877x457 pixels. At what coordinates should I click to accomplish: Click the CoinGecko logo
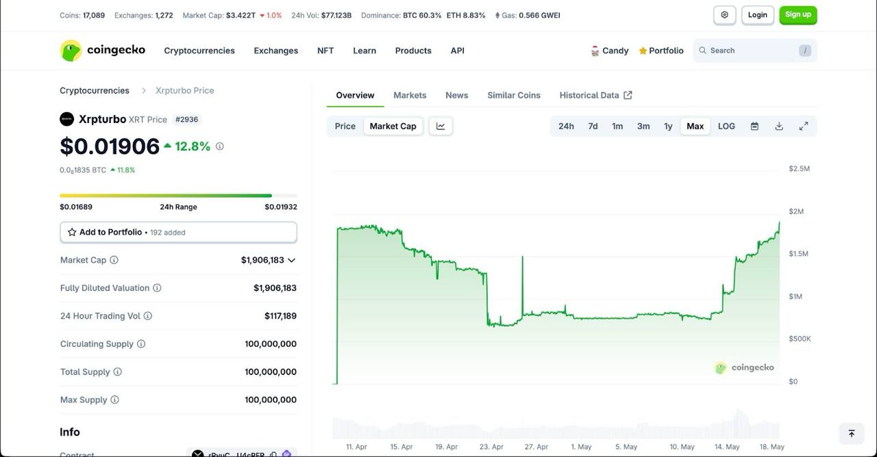point(102,50)
